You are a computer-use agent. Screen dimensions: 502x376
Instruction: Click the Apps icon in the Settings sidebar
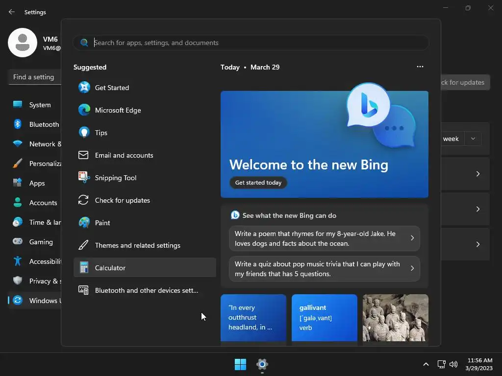tap(18, 183)
